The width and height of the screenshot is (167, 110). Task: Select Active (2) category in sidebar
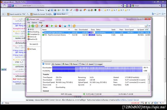tap(32, 37)
